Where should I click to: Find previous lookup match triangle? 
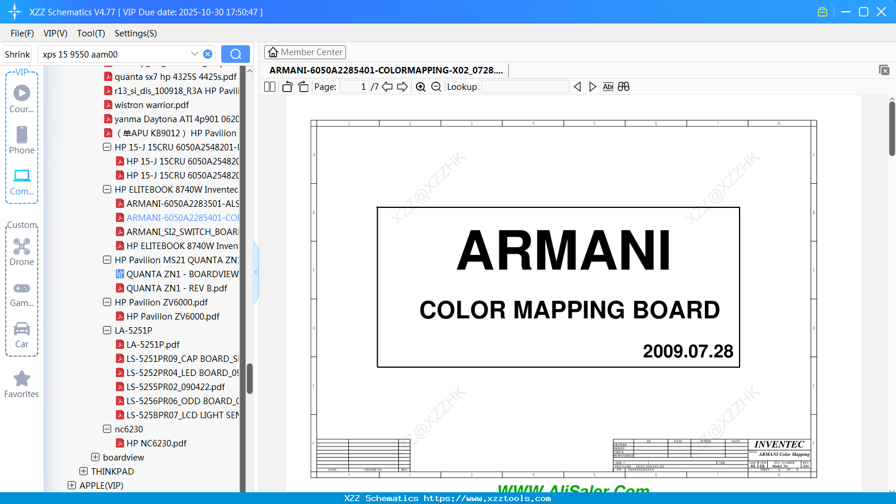577,87
